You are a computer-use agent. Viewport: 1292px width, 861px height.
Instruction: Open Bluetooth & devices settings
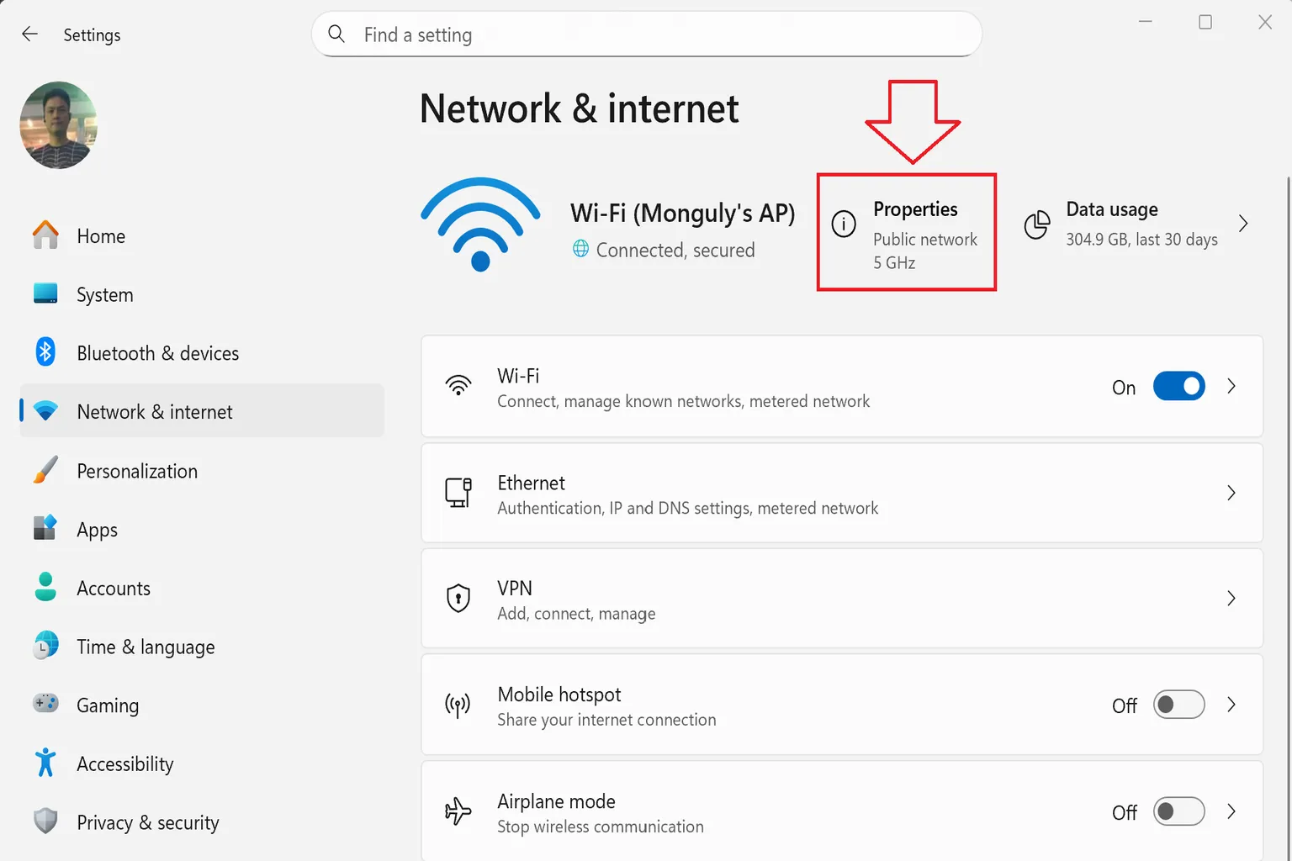tap(202, 353)
